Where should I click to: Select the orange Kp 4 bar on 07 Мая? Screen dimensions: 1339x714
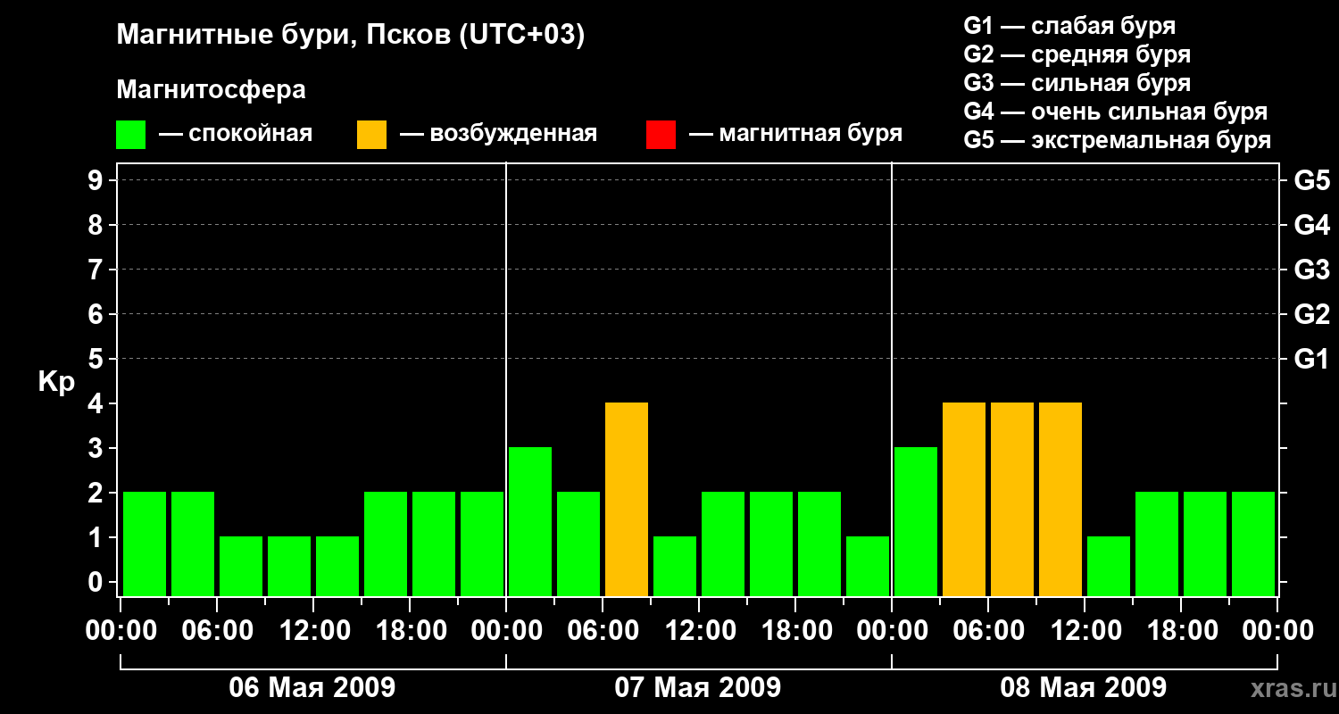coord(627,499)
